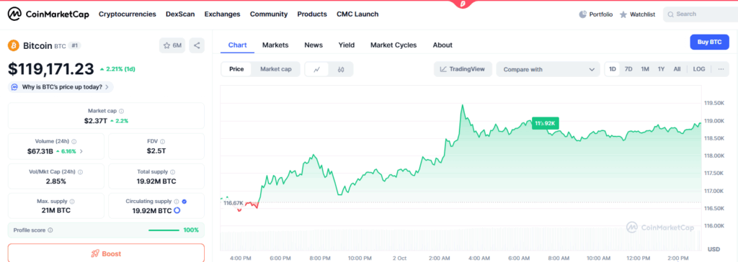Click the Total supply info icon

[x=173, y=172]
